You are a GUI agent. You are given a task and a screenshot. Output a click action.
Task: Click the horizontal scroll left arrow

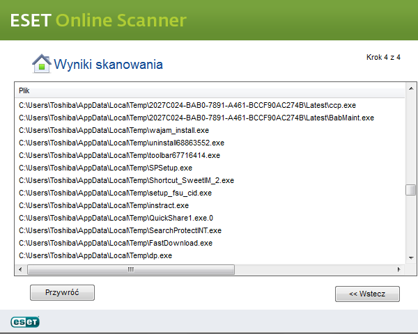[x=20, y=269]
